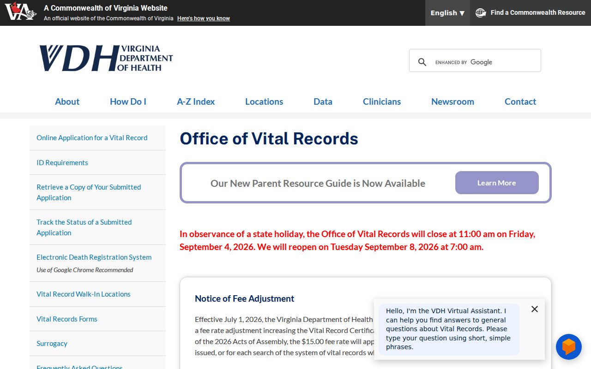Click the Virtual Assistant greeting message

tap(449, 329)
